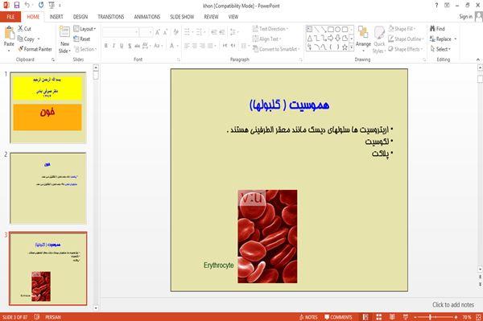The width and height of the screenshot is (483, 321).
Task: Toggle the Notes pane from the status bar
Action: coord(308,317)
